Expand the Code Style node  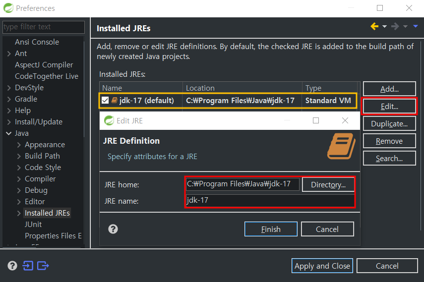[19, 168]
